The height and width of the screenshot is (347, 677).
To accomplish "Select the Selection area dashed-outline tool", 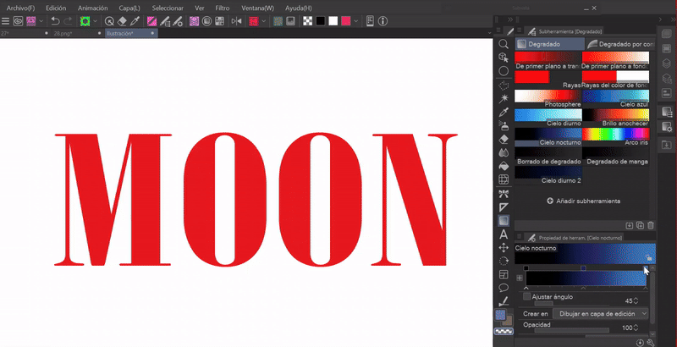I will click(x=504, y=85).
